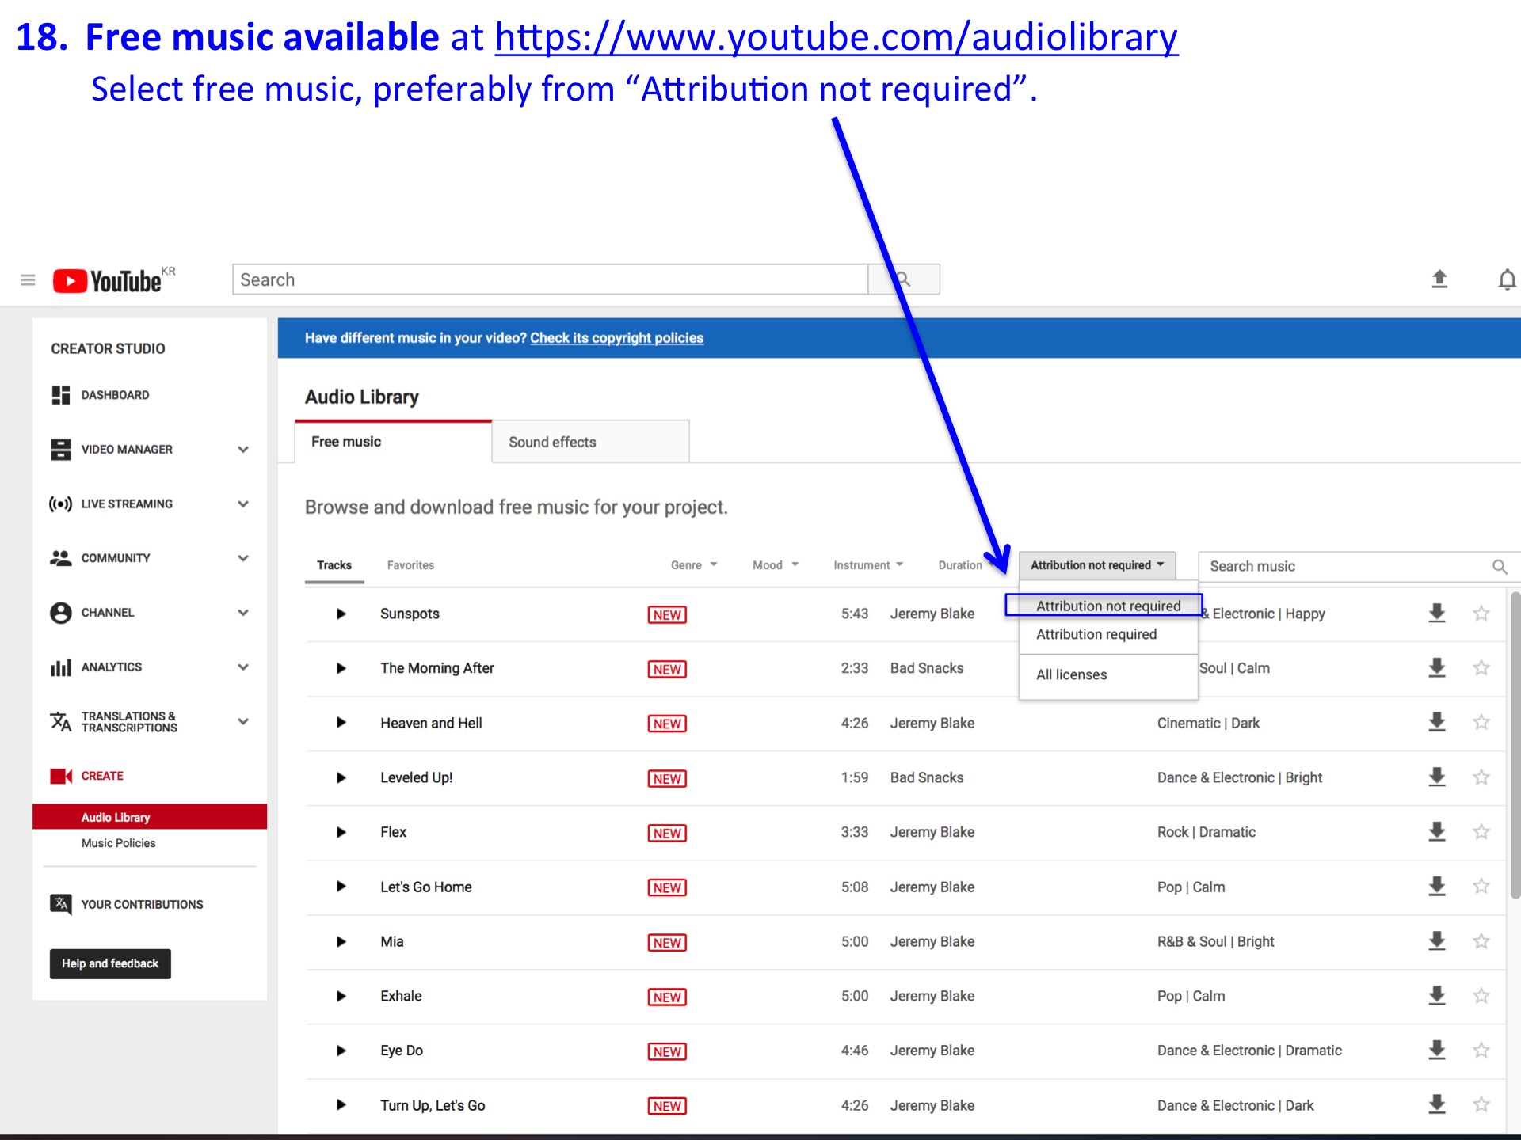Choose All licenses menu option
The image size is (1521, 1140).
click(x=1107, y=675)
